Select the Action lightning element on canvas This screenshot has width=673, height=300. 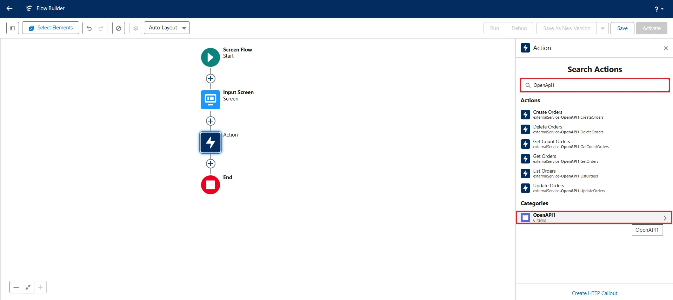click(x=211, y=142)
